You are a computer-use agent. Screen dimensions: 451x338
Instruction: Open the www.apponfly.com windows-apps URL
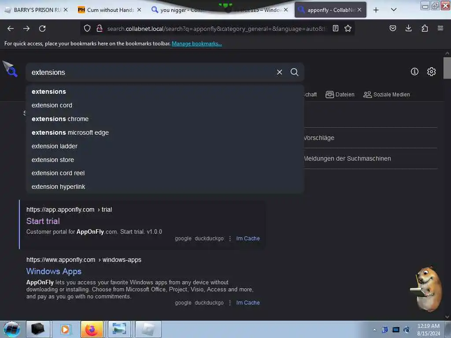84,260
